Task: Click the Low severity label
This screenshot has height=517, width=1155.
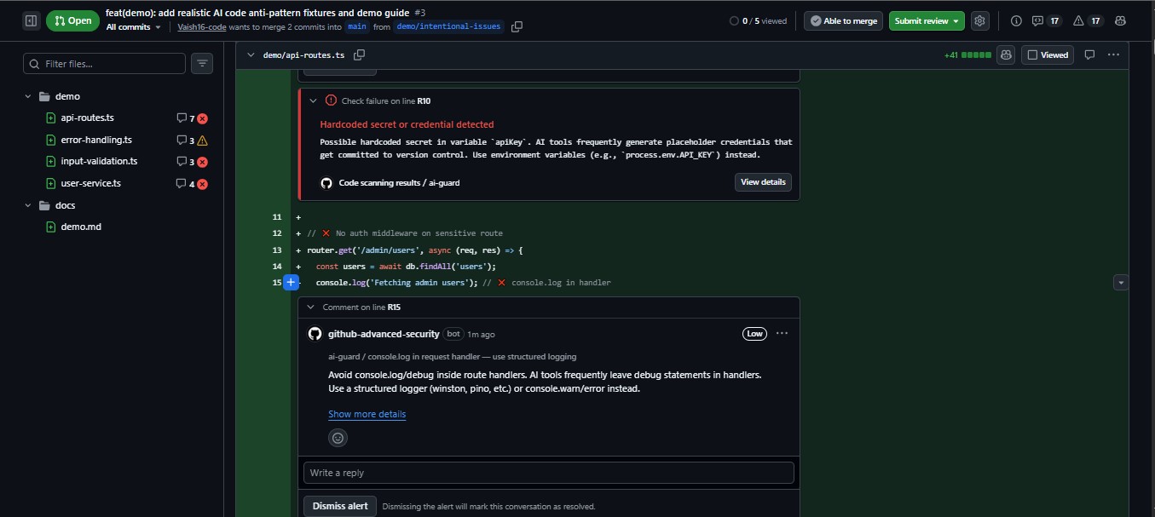Action: (754, 334)
